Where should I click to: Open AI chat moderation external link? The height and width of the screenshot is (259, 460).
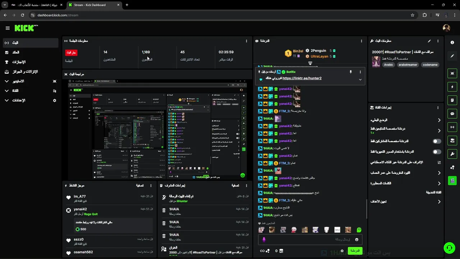439,163
